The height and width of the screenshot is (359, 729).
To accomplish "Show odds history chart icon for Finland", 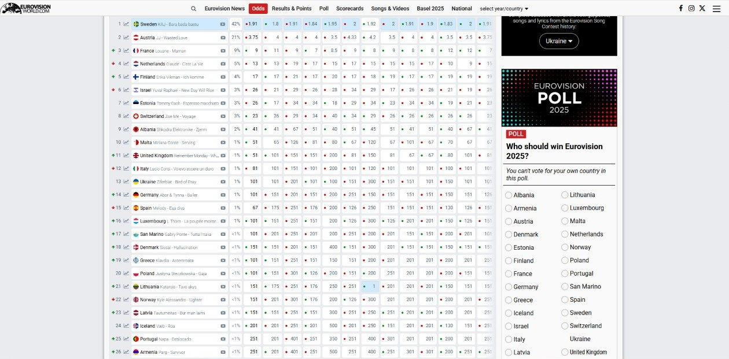I will click(x=126, y=77).
